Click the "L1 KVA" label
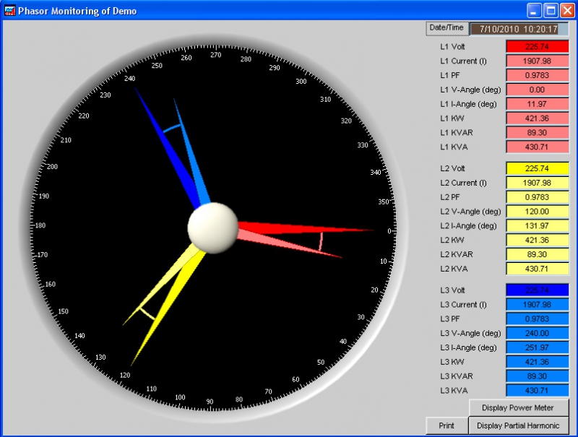 point(454,147)
